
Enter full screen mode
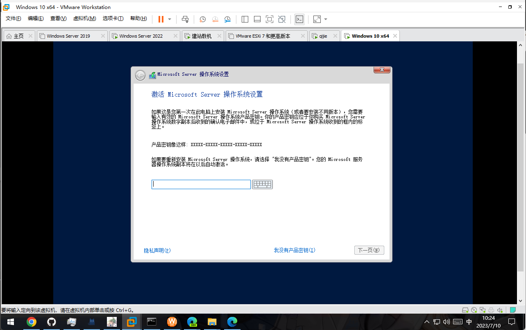(269, 19)
